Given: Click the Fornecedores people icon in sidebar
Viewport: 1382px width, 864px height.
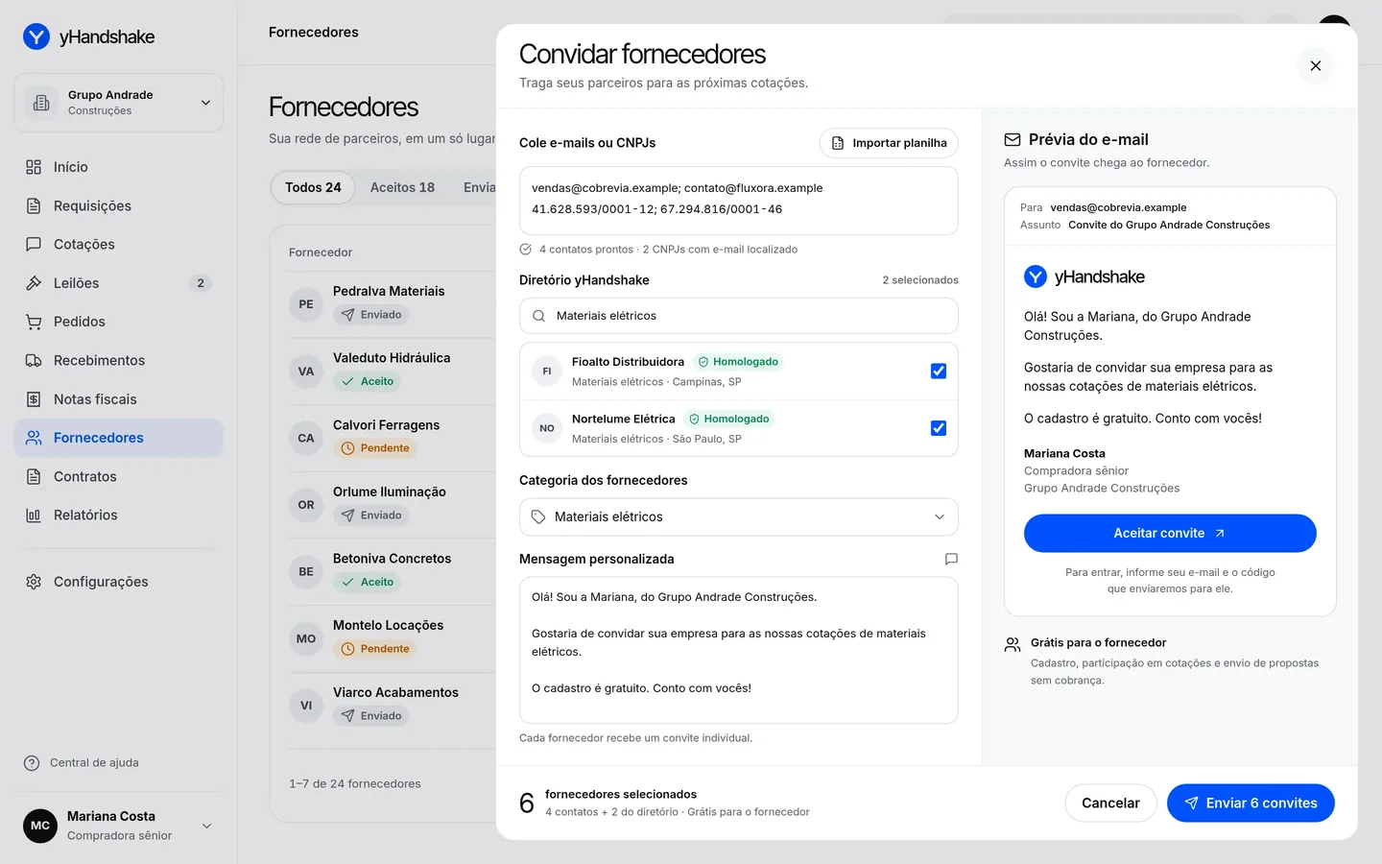Looking at the screenshot, I should point(34,438).
